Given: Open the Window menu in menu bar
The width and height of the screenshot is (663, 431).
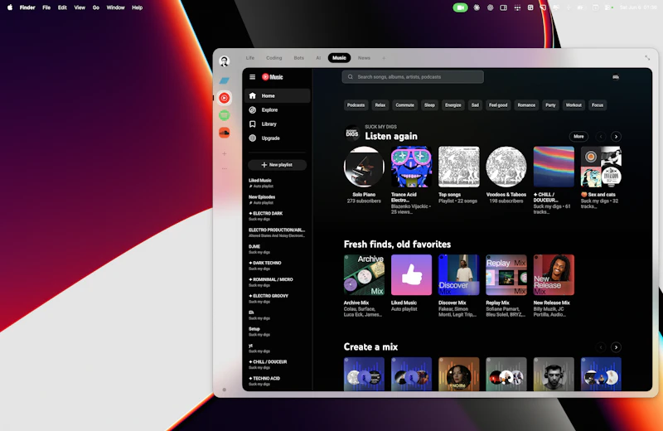Looking at the screenshot, I should (115, 7).
